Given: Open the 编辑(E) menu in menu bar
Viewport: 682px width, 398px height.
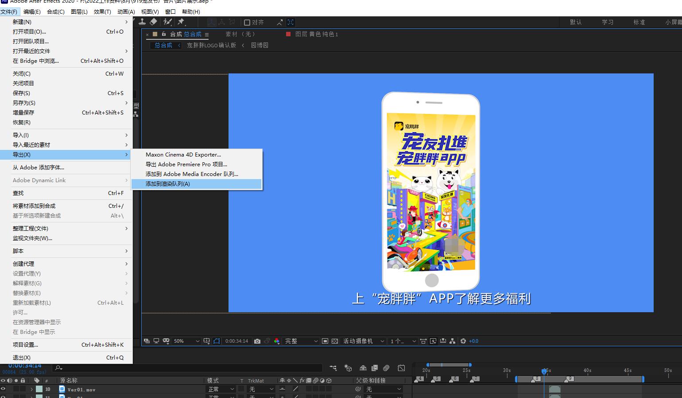Looking at the screenshot, I should 31,12.
